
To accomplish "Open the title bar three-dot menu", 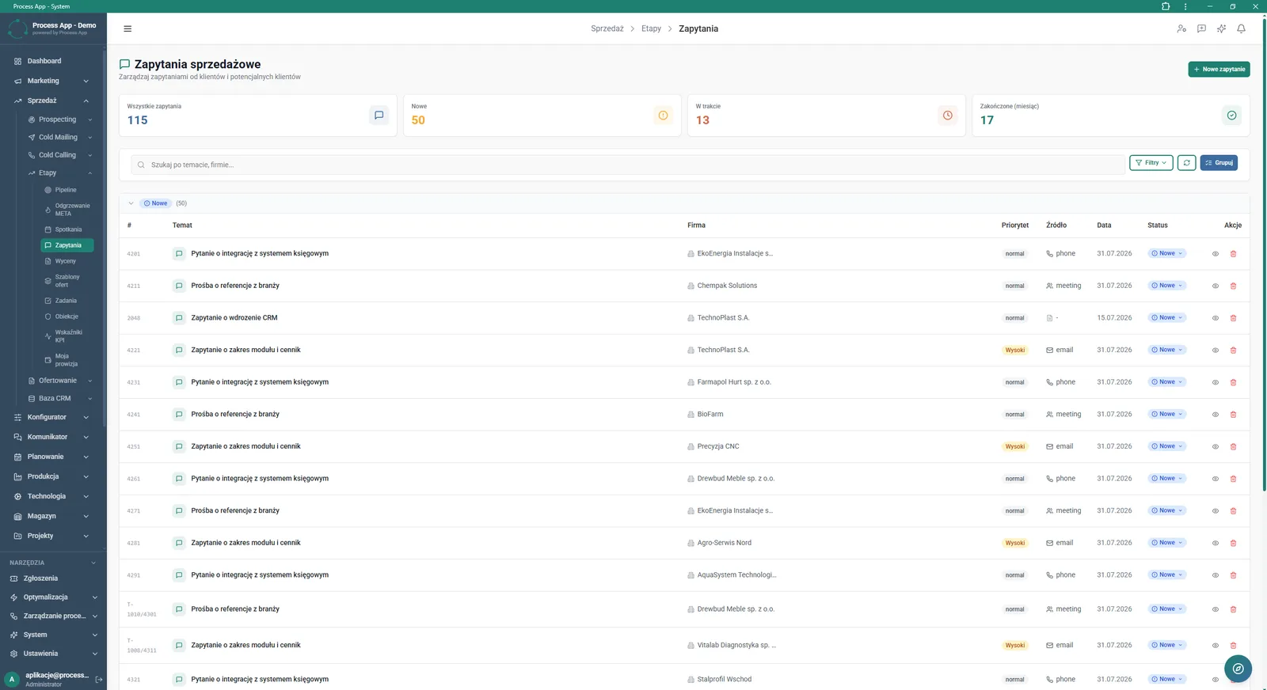I will tap(1185, 6).
